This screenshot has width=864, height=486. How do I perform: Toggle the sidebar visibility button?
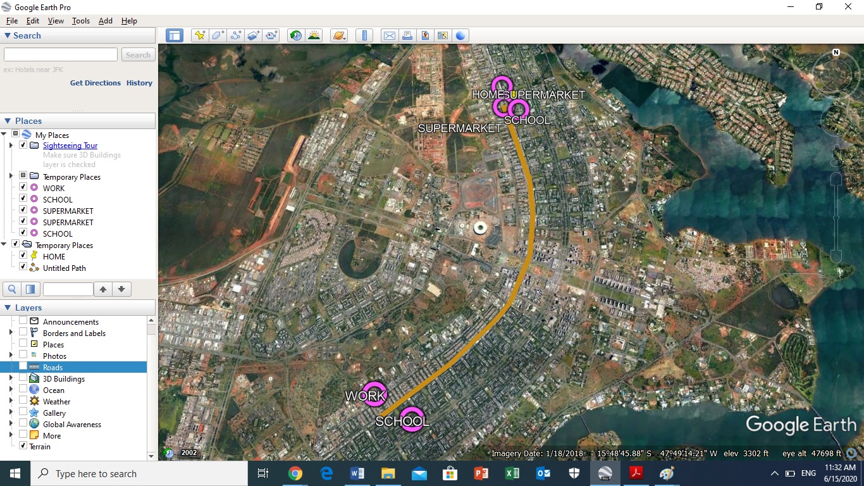(175, 35)
